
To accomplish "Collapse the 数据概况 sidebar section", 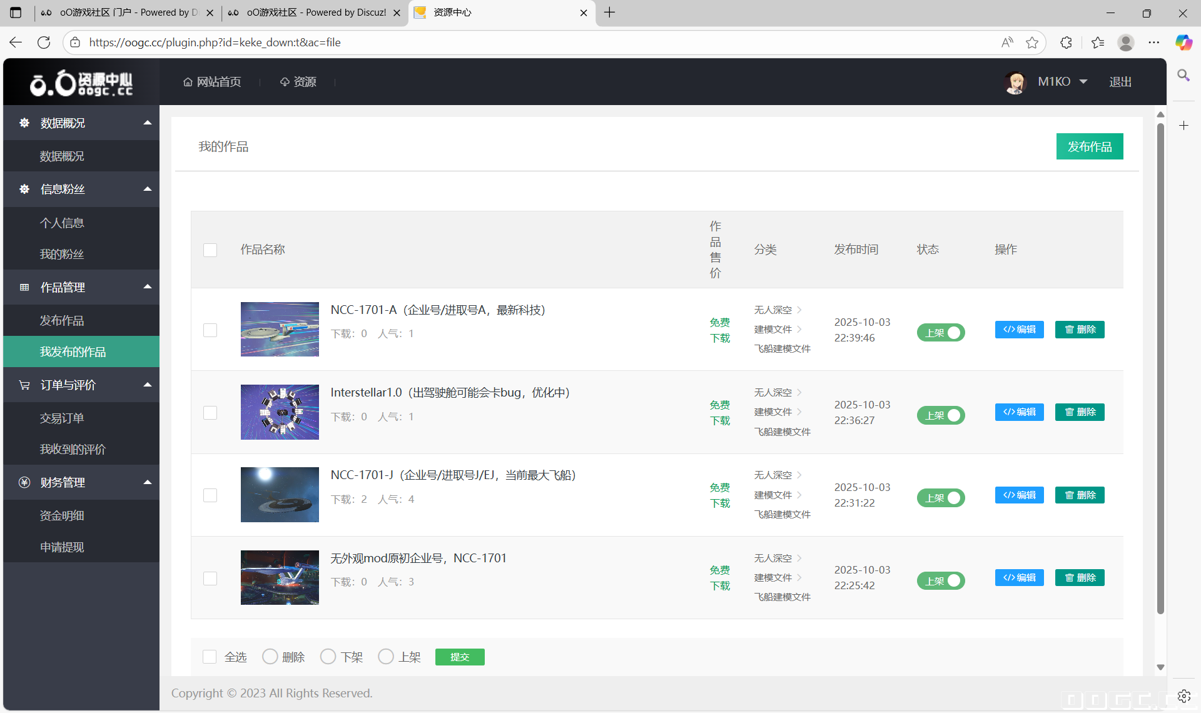I will 148,123.
